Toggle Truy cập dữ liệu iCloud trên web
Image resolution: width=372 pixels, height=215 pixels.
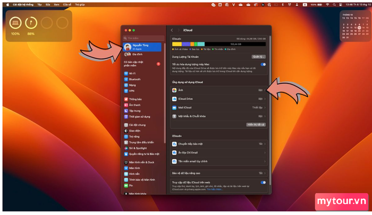click(x=263, y=182)
